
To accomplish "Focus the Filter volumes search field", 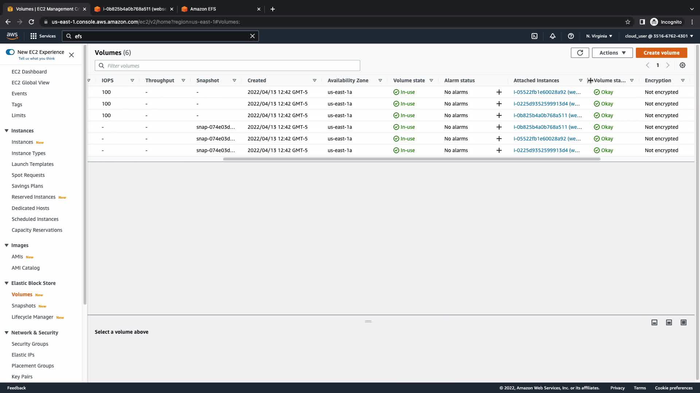I will click(227, 66).
